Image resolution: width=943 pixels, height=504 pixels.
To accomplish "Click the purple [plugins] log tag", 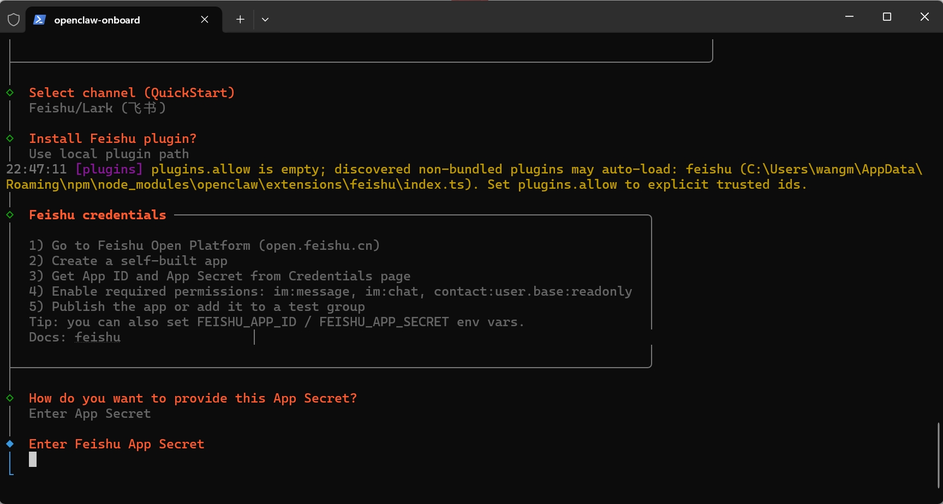I will pos(109,170).
